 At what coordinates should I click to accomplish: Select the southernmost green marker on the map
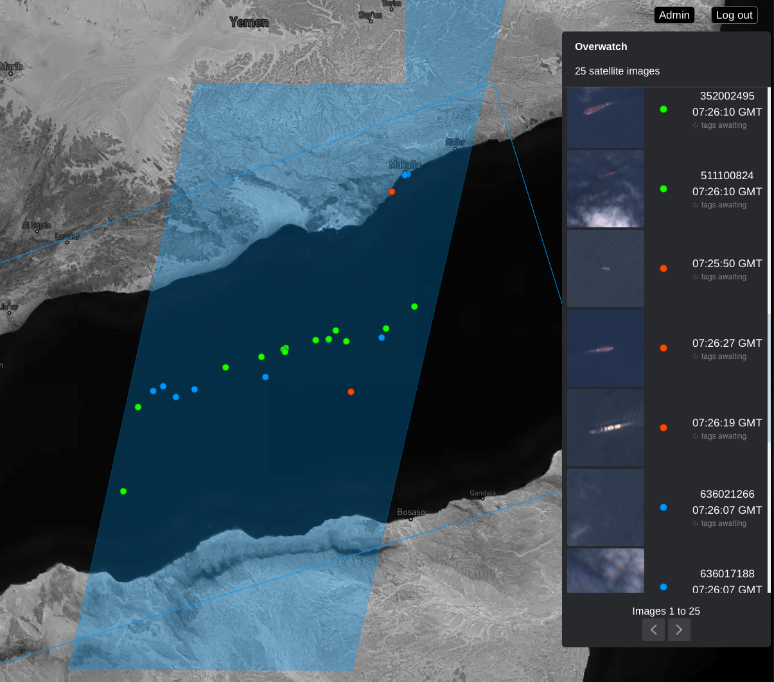pos(123,491)
